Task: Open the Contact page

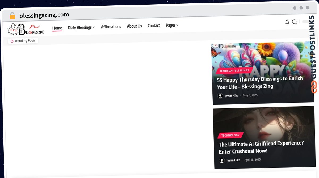Action: pos(154,26)
